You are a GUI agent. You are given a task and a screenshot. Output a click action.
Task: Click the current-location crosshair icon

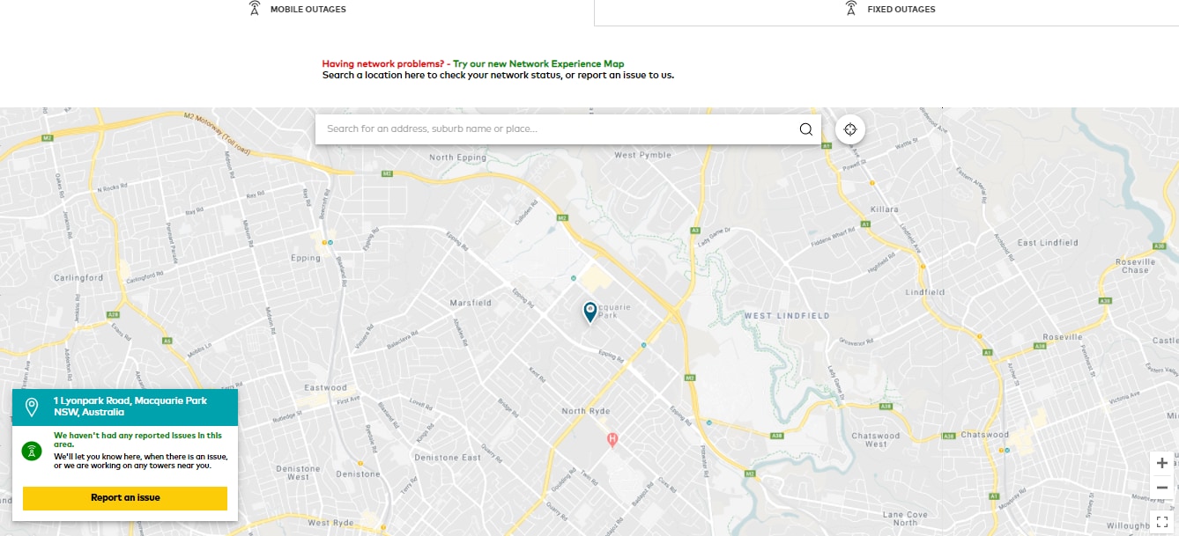849,128
